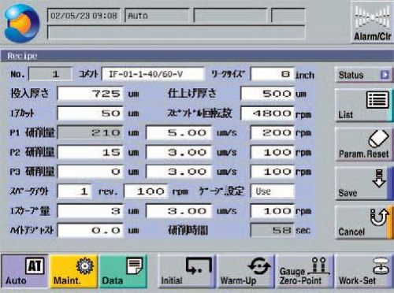Select the 4800 rpm spindle speed field
This screenshot has height=293, width=394.
[x=267, y=113]
